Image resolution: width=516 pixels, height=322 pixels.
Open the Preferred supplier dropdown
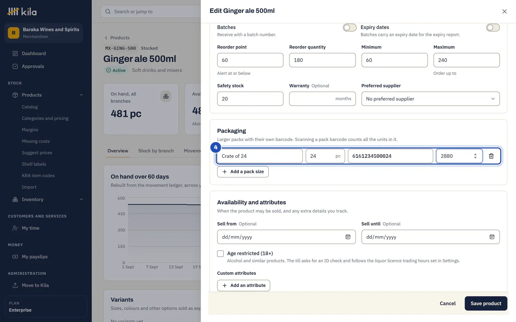(430, 99)
